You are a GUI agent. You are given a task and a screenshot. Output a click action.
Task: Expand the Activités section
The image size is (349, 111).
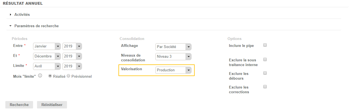[x=22, y=14]
